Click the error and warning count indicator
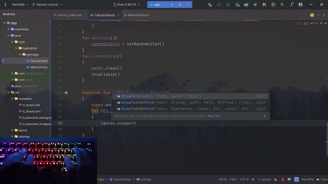 (x=307, y=24)
